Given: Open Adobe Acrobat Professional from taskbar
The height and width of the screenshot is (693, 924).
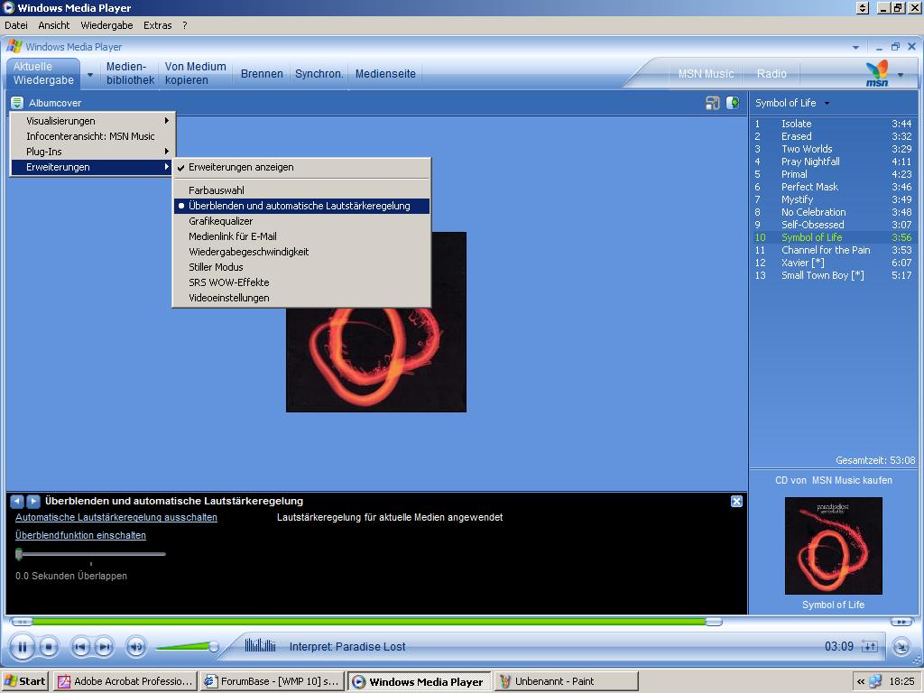Looking at the screenshot, I should point(125,681).
